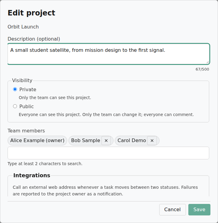This screenshot has width=218, height=223.
Task: Click the Orbit Launch project name
Action: 23,27
